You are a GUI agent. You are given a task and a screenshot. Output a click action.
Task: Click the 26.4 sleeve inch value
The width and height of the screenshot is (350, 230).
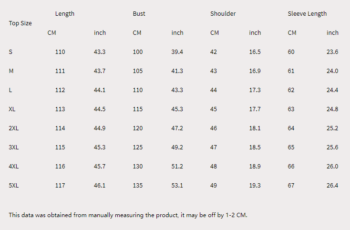coord(332,186)
